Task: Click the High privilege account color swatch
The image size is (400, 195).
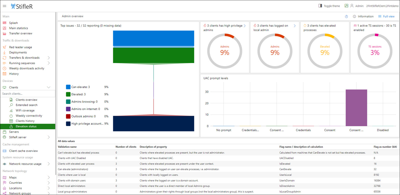Action: 68,124
